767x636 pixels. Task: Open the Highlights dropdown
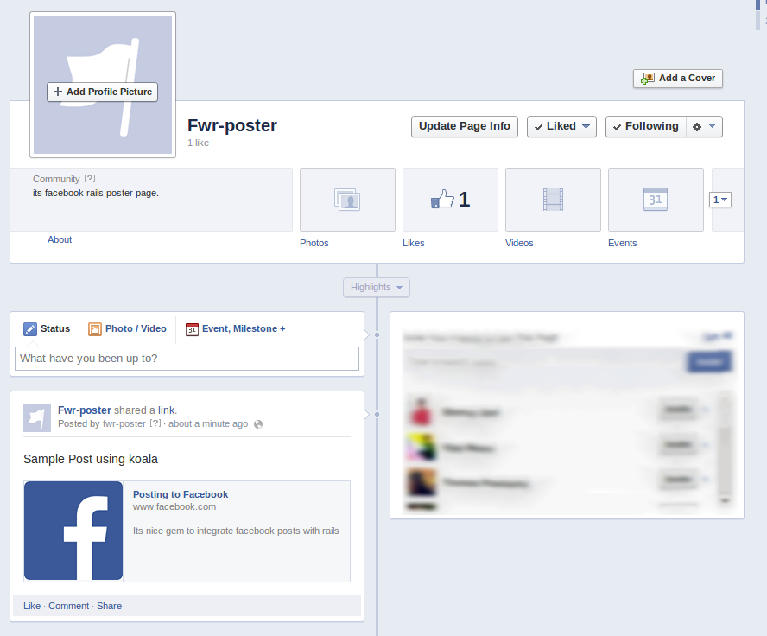(377, 287)
